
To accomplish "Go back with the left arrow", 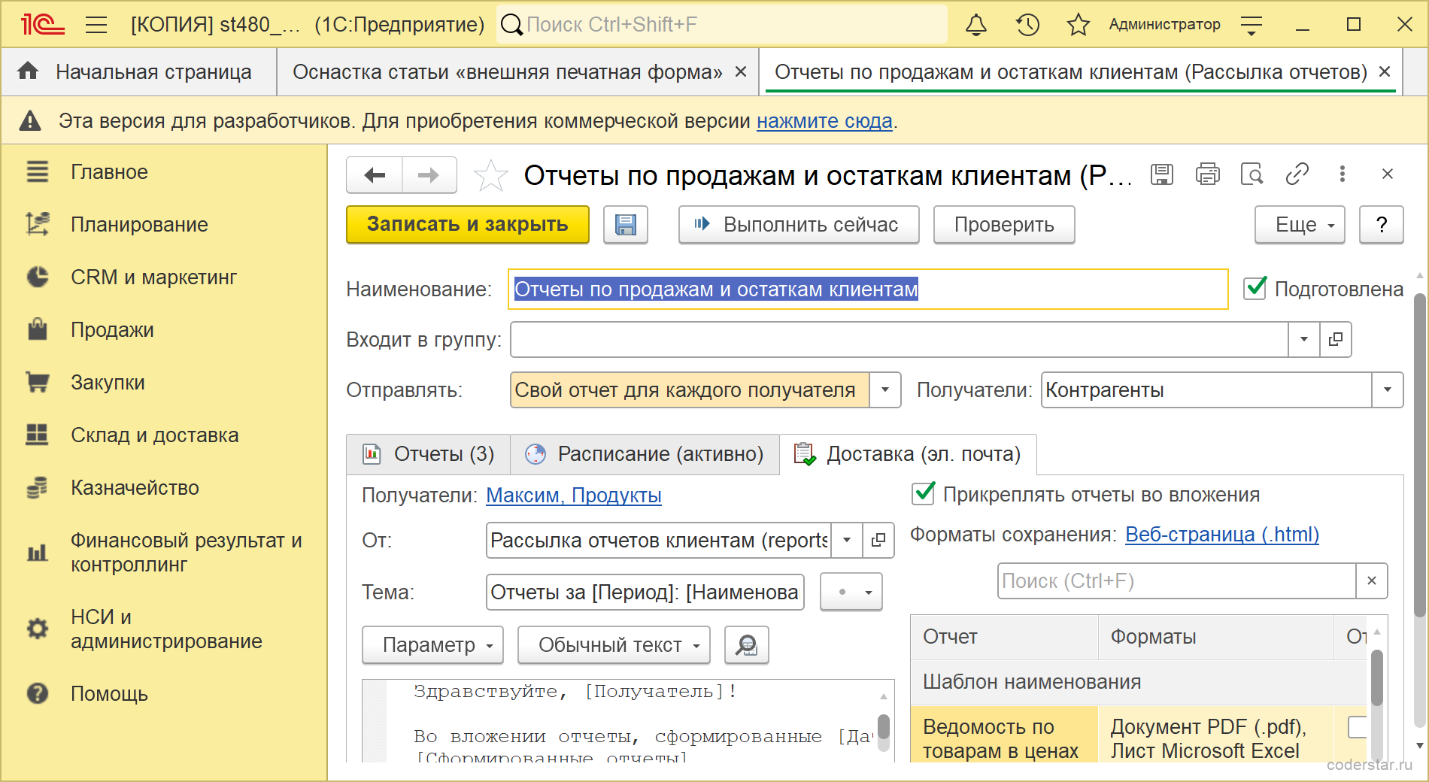I will (375, 175).
